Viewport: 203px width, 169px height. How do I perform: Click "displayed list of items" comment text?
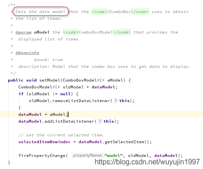tap(48, 39)
